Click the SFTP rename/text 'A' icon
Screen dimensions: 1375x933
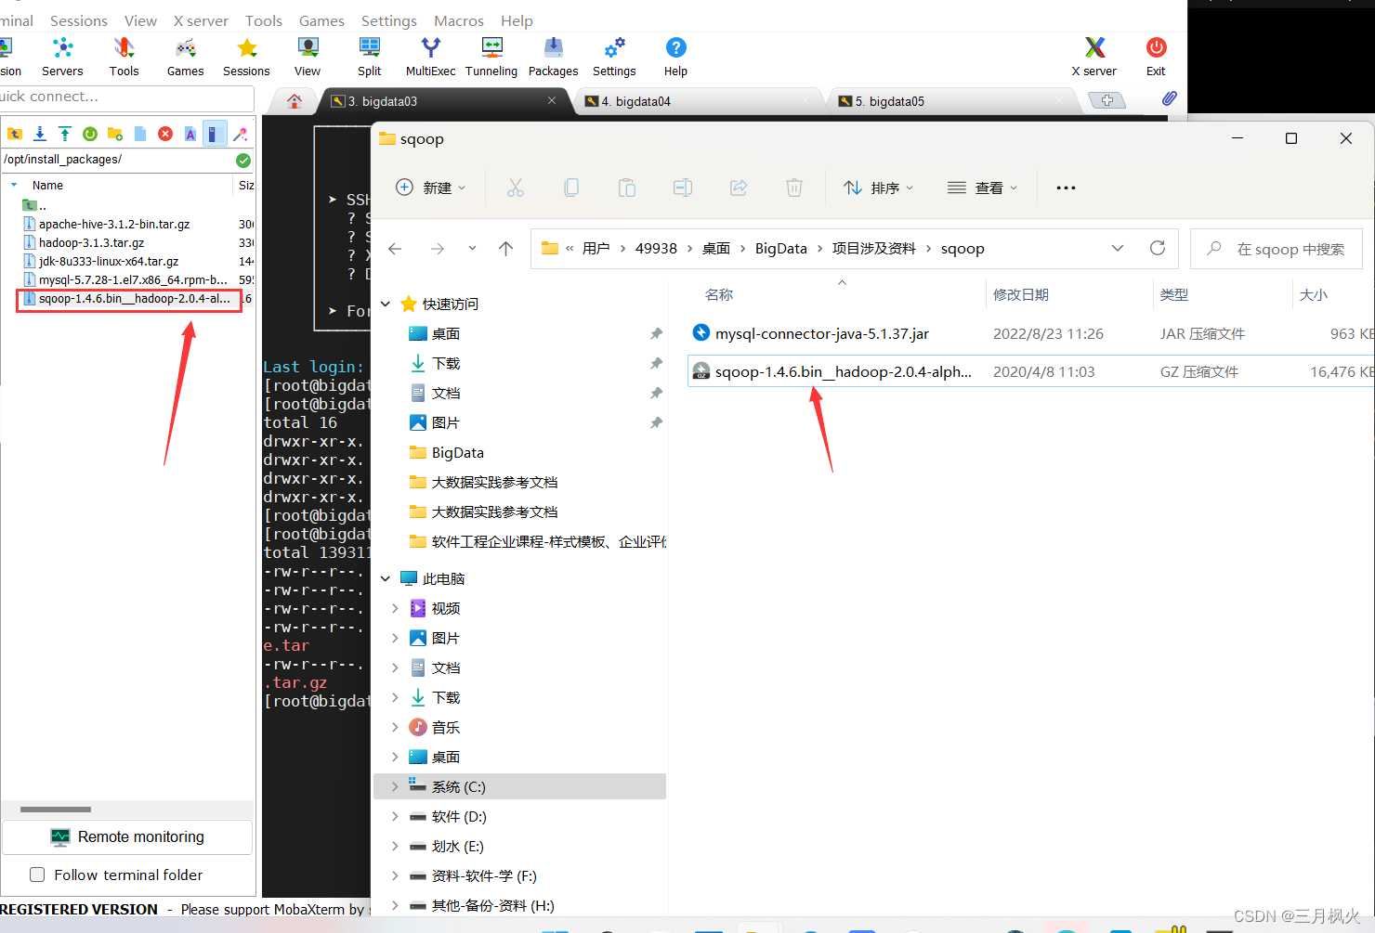point(190,134)
